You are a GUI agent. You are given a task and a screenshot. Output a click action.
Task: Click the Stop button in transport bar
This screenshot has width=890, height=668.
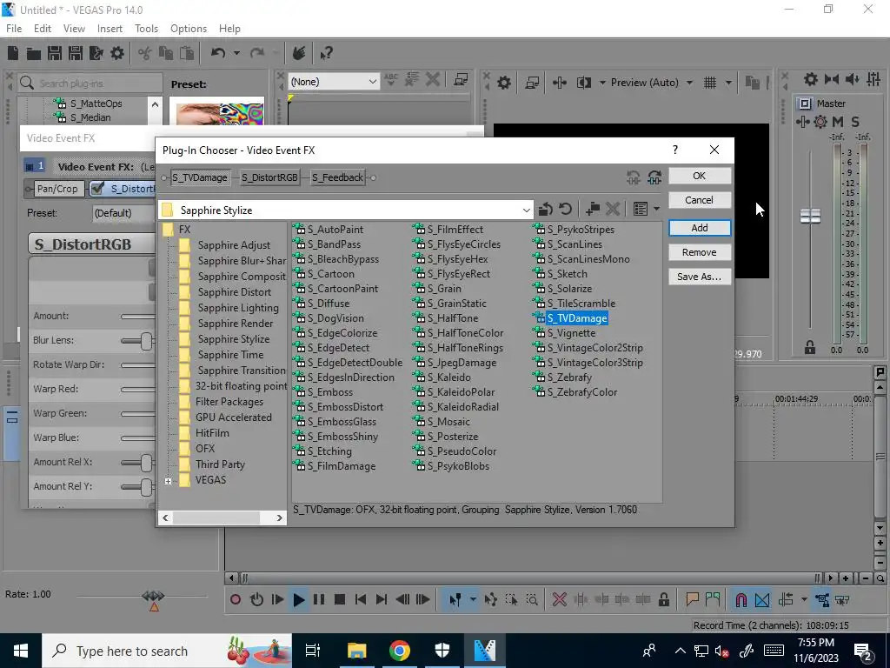point(340,599)
